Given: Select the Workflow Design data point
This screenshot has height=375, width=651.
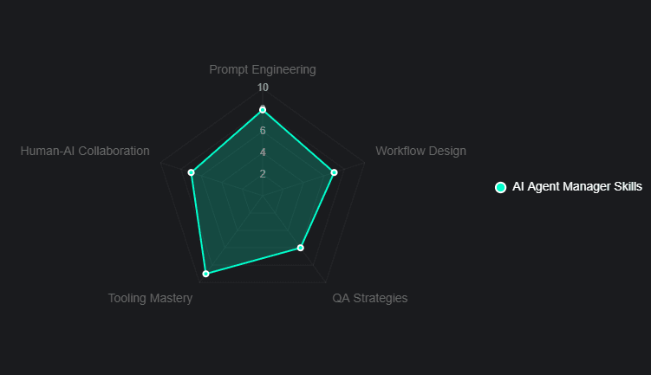Looking at the screenshot, I should (x=334, y=172).
